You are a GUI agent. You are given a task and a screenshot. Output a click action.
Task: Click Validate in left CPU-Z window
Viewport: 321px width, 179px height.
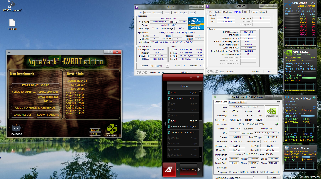coord(184,72)
